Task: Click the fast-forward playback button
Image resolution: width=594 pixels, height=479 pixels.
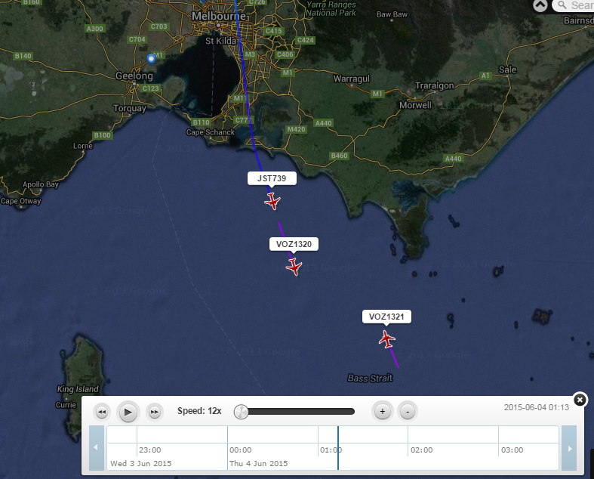Action: coord(154,412)
